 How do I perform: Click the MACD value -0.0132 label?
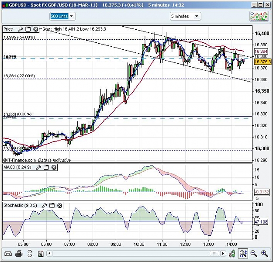click(262, 192)
